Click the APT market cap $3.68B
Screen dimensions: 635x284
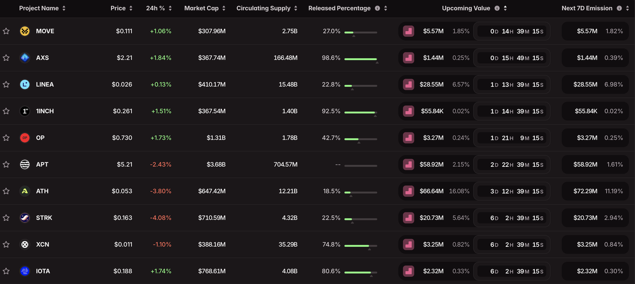point(216,164)
